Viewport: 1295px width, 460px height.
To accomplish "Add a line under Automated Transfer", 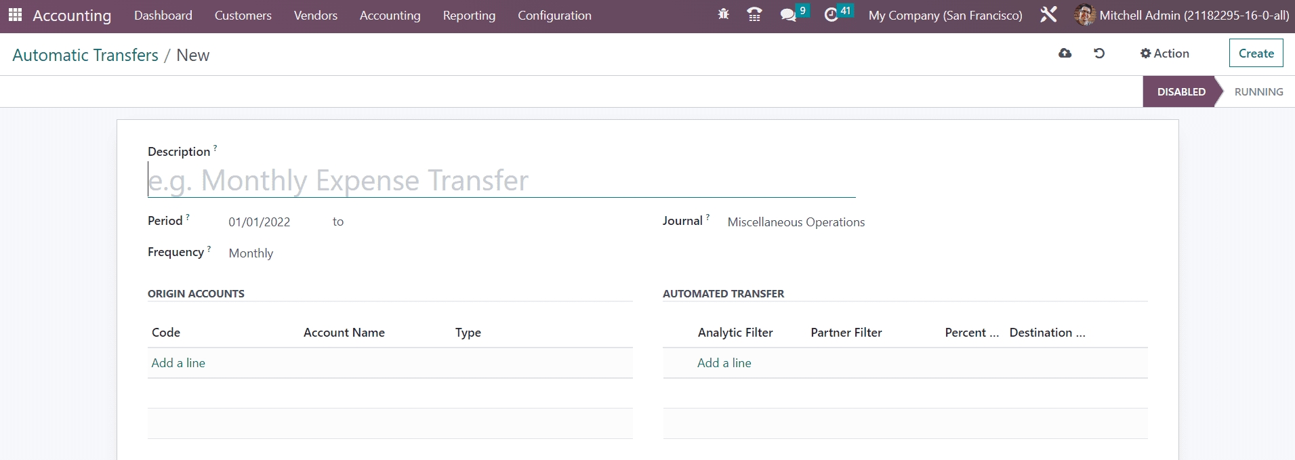I will [x=724, y=363].
